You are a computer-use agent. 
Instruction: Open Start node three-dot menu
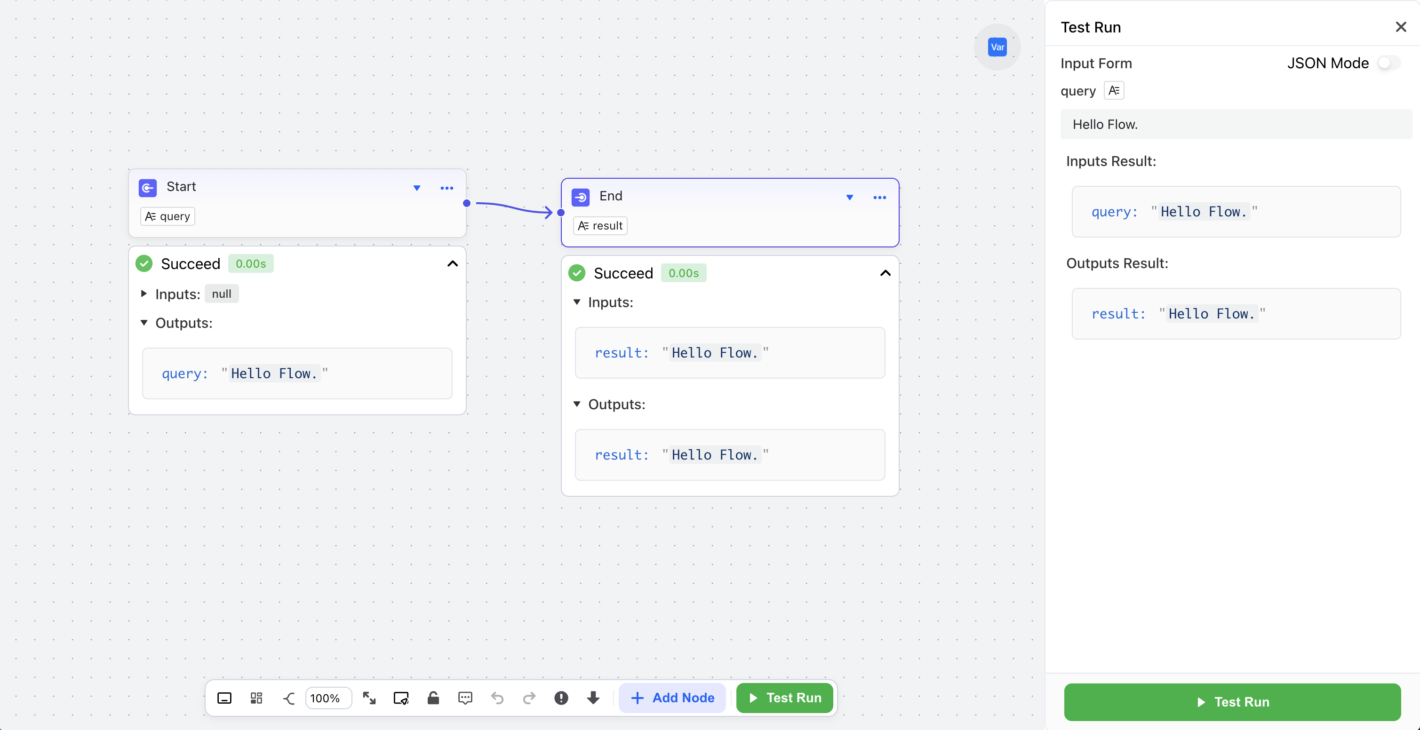tap(447, 188)
